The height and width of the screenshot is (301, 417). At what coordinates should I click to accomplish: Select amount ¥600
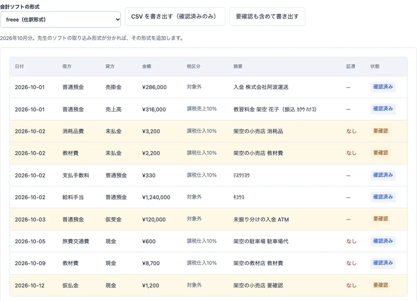click(x=149, y=242)
